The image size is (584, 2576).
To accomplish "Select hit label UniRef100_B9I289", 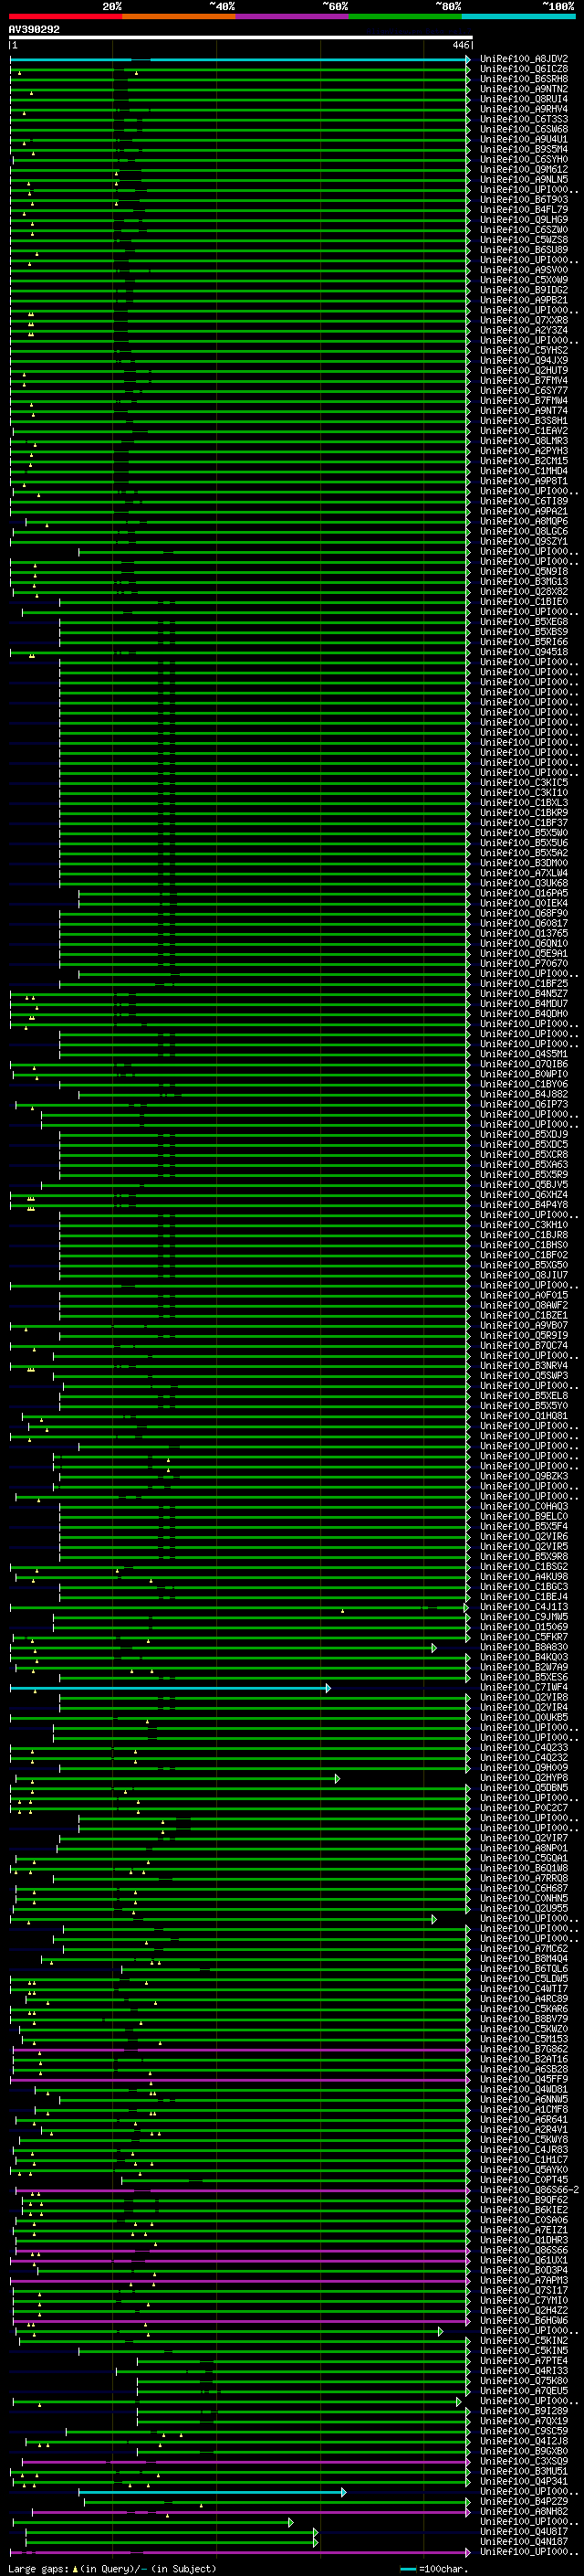I will coord(523,2411).
